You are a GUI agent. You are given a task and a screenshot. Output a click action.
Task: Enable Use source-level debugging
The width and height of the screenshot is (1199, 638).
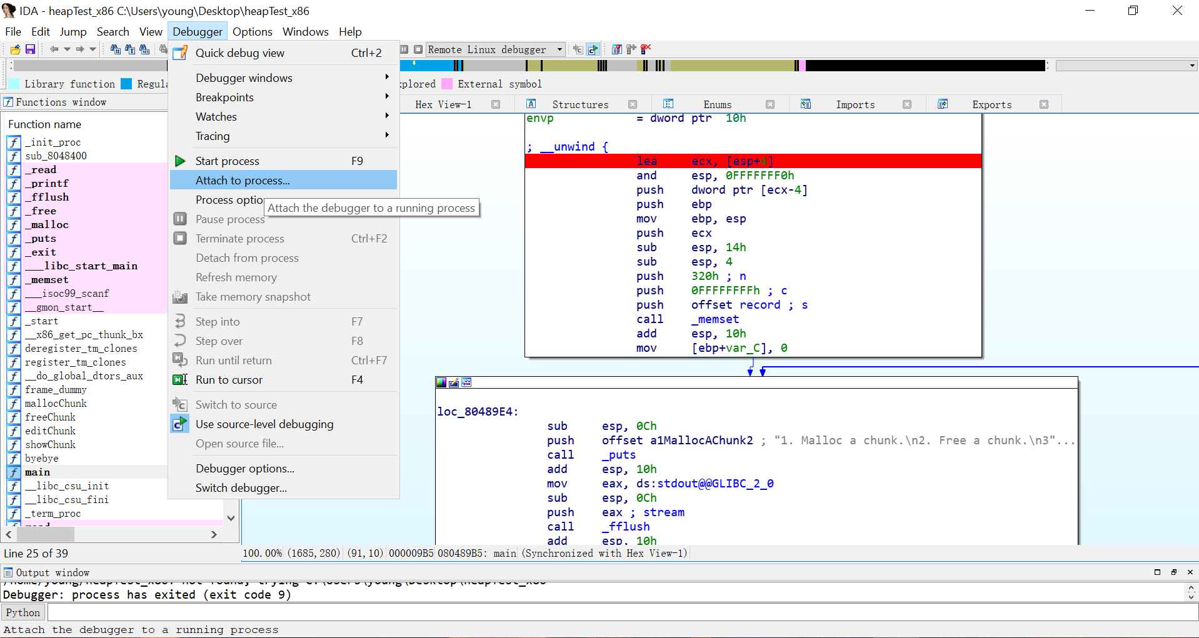pos(264,424)
